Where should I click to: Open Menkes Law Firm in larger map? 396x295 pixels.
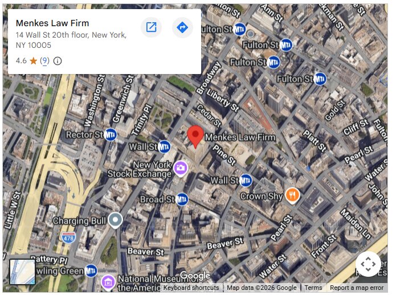(152, 27)
